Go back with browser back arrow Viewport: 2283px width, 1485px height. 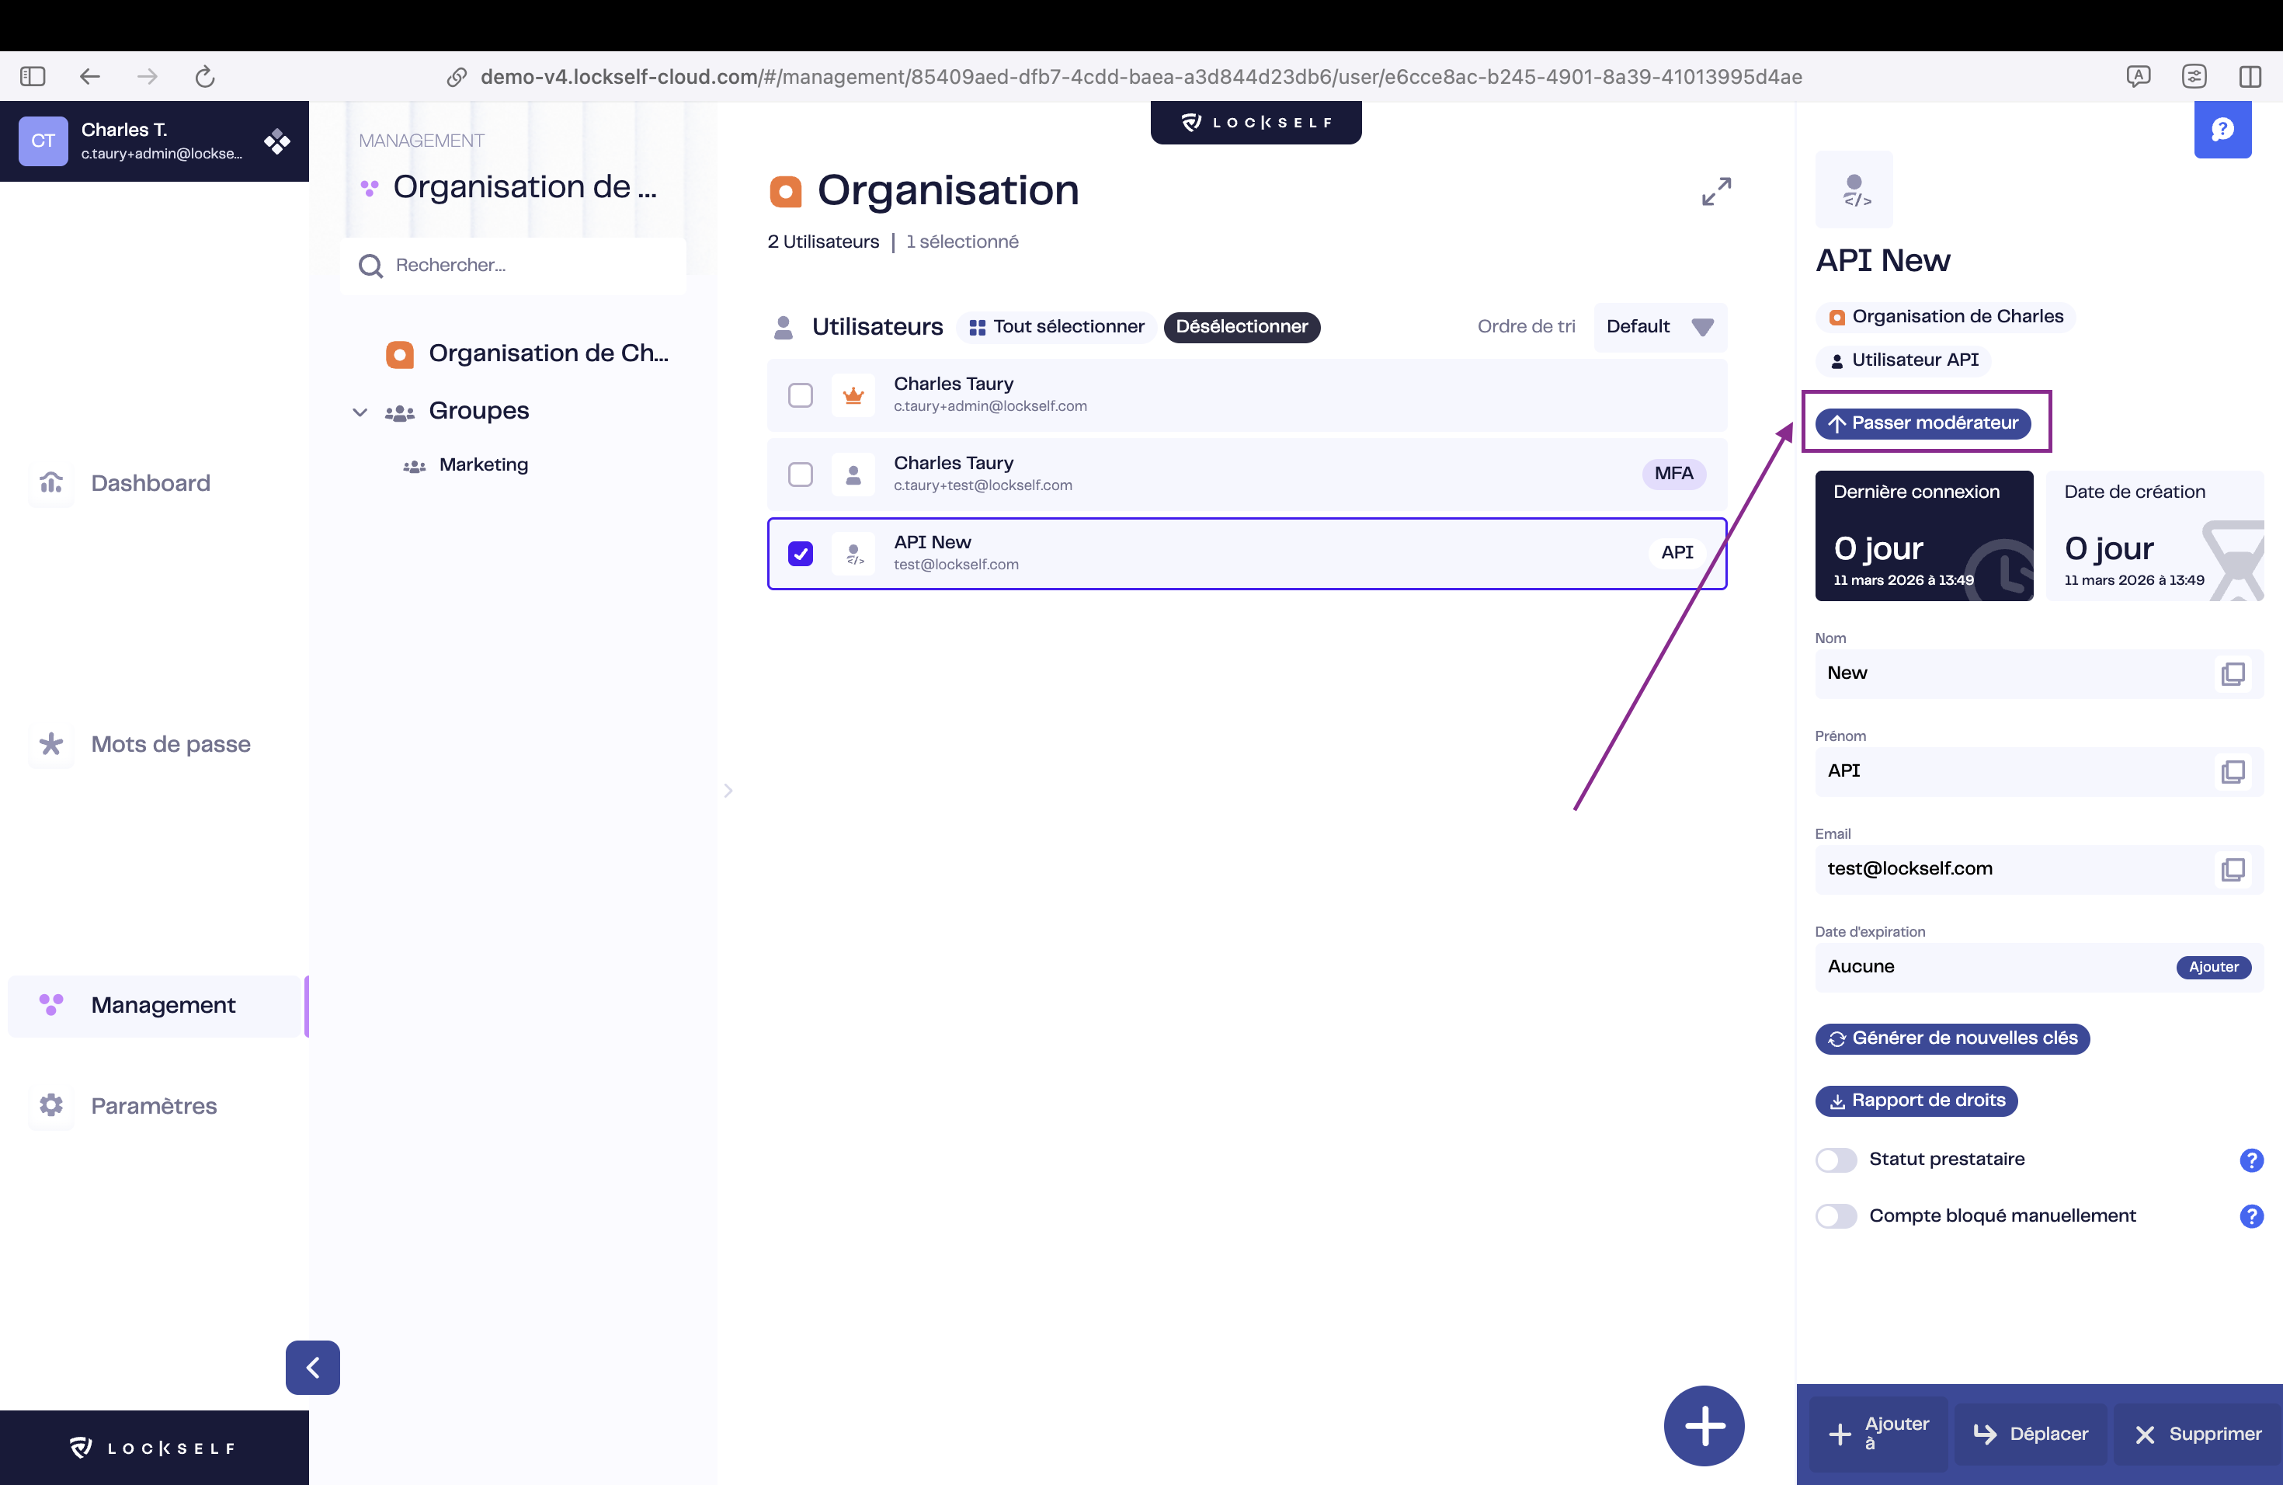pyautogui.click(x=90, y=77)
